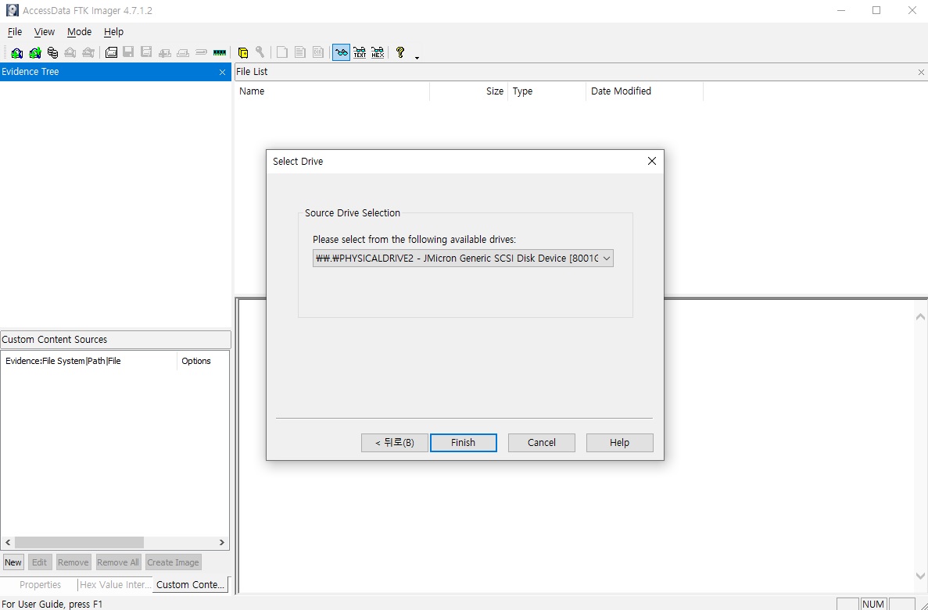The width and height of the screenshot is (928, 610).
Task: Open the source drive selection dropdown
Action: coord(463,259)
